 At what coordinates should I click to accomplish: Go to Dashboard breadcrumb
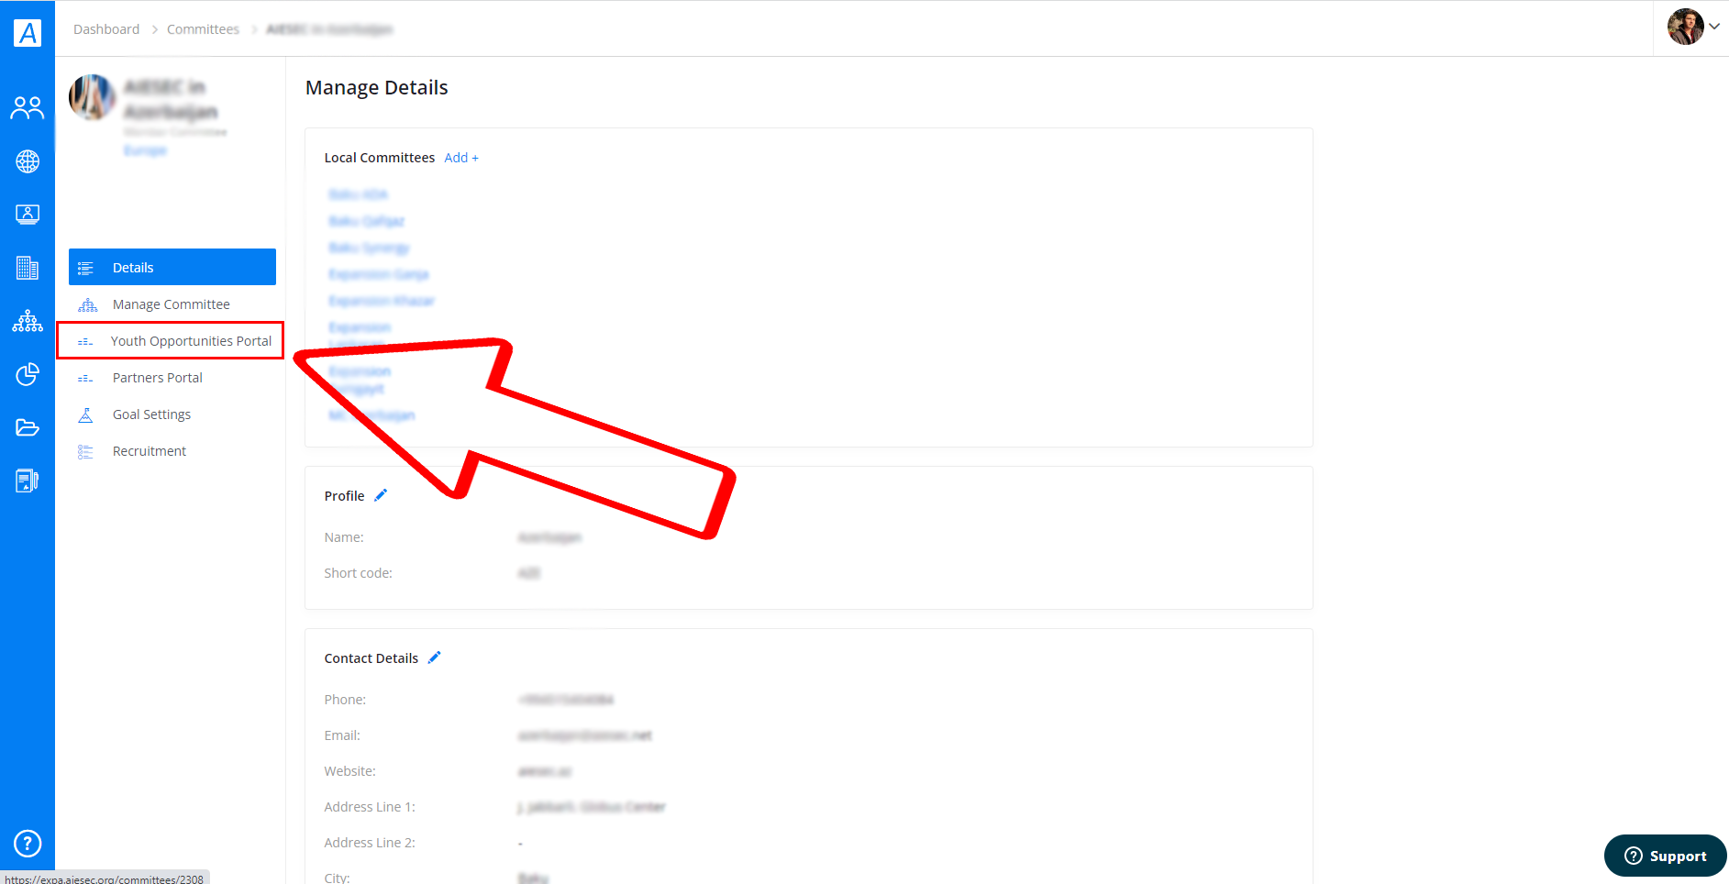(106, 29)
